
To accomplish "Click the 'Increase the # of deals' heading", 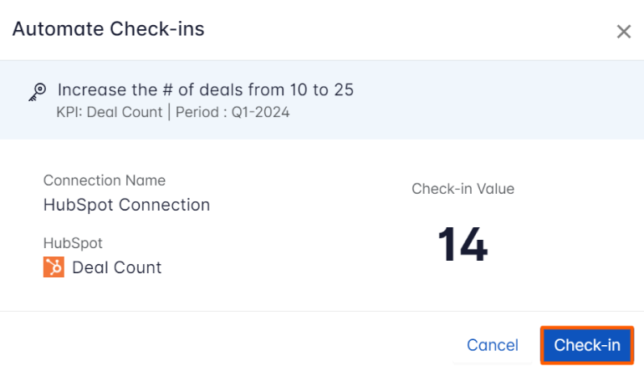I will (x=206, y=90).
